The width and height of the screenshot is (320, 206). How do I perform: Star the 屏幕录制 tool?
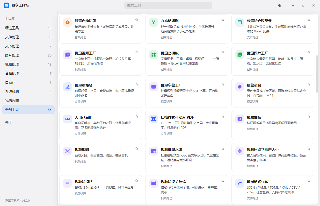[x=309, y=84]
